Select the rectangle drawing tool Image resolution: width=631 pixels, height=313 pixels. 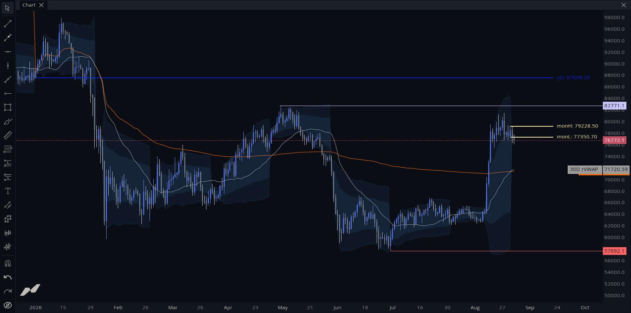7,107
